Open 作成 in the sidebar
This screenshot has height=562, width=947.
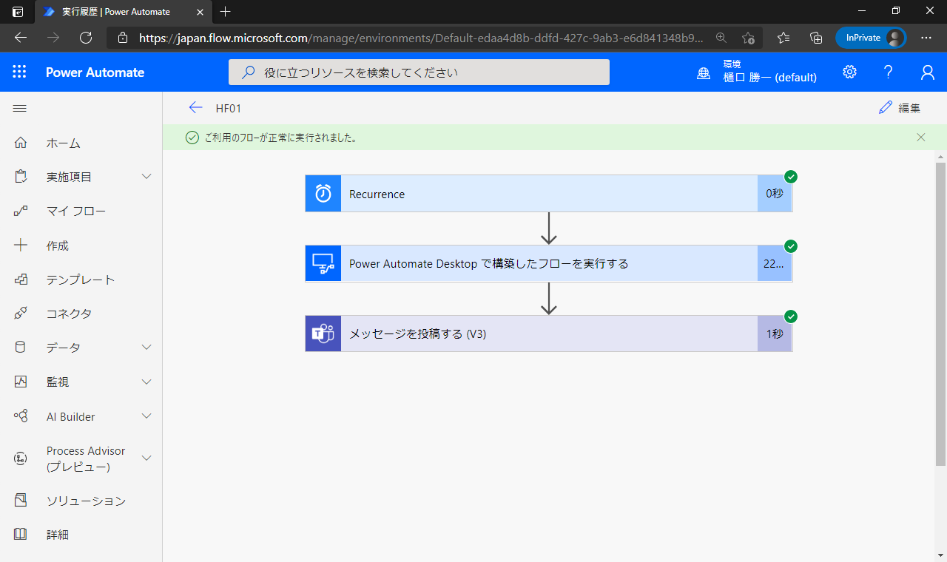58,246
